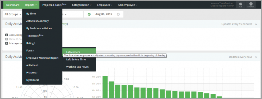The image size is (262, 99).
Task: Open Employee Workflow Report
Action: (42, 58)
